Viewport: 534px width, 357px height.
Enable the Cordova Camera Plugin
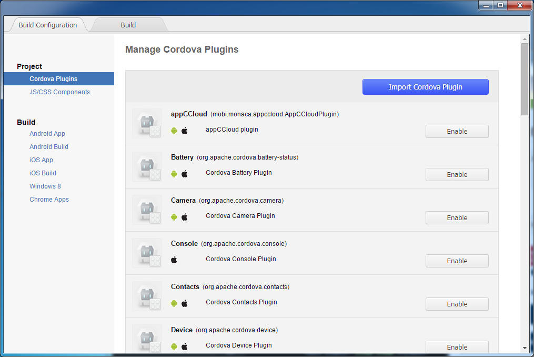457,218
